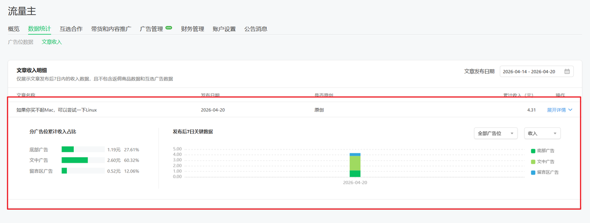Click the 60.32% percentage for 文中广告
The image size is (590, 223).
click(x=131, y=160)
